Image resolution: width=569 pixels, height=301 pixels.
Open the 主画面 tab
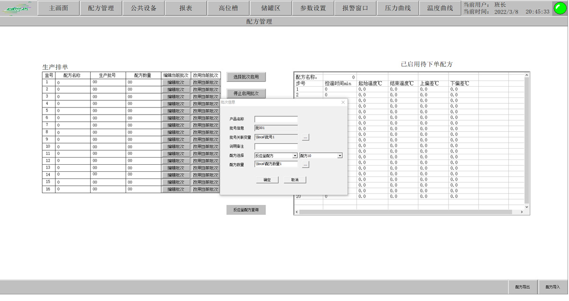pos(59,9)
